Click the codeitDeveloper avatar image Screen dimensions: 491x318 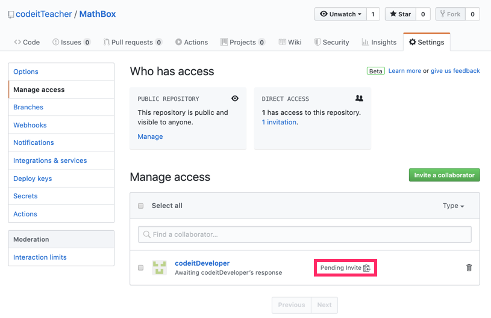pyautogui.click(x=160, y=268)
